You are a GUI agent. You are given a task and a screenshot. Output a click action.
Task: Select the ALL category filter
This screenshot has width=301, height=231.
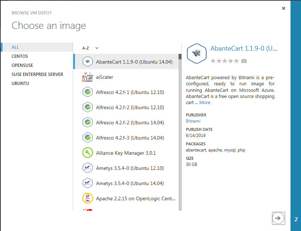click(x=15, y=47)
